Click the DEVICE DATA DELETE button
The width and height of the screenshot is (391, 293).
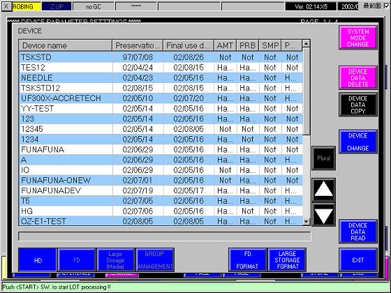point(357,77)
